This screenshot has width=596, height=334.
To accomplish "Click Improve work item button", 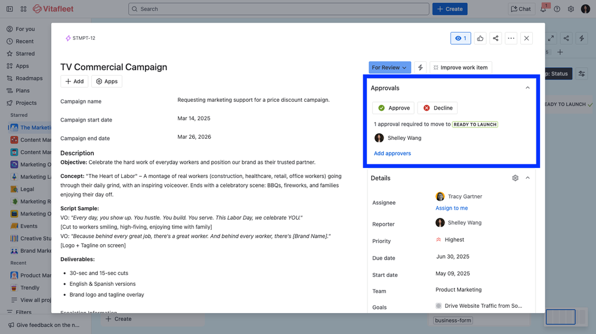I will (x=461, y=67).
